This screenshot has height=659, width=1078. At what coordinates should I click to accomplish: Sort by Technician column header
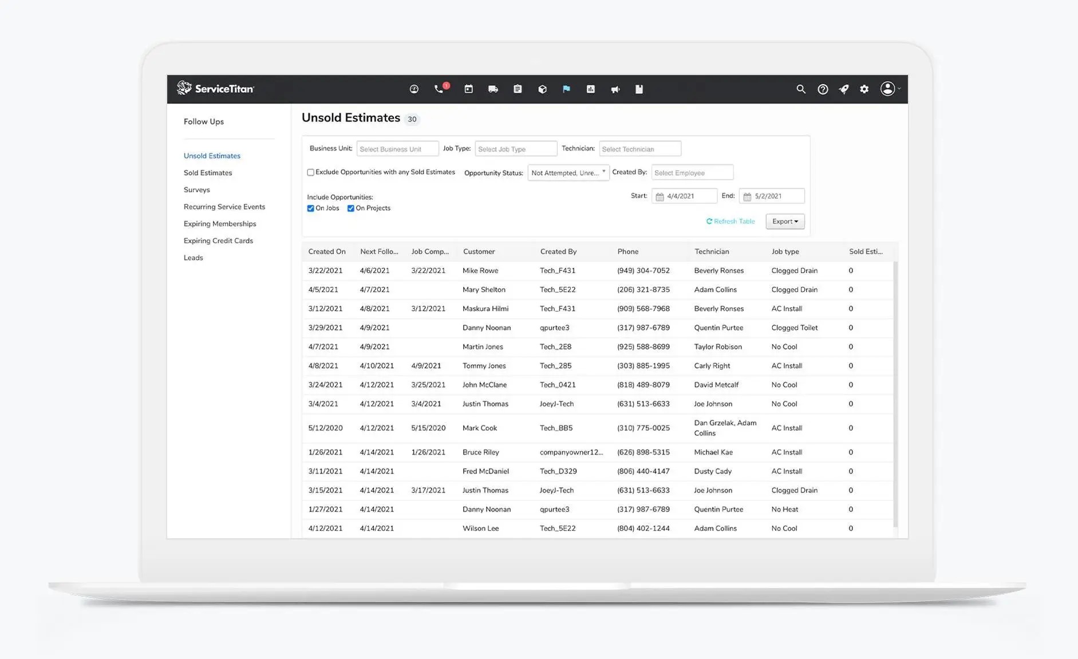coord(712,252)
